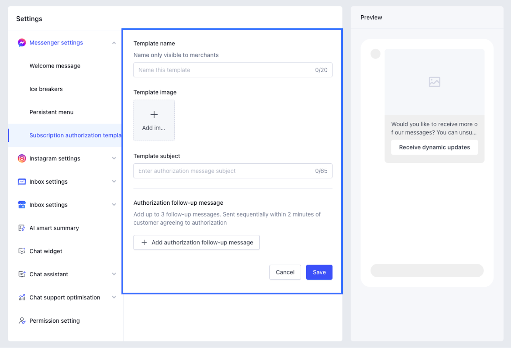Viewport: 511px width, 348px height.
Task: Open the Persistent menu settings item
Action: [51, 112]
